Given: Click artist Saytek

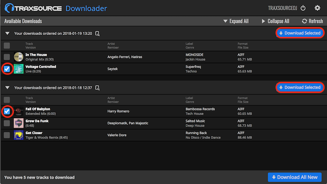Looking at the screenshot, I should (x=113, y=69).
